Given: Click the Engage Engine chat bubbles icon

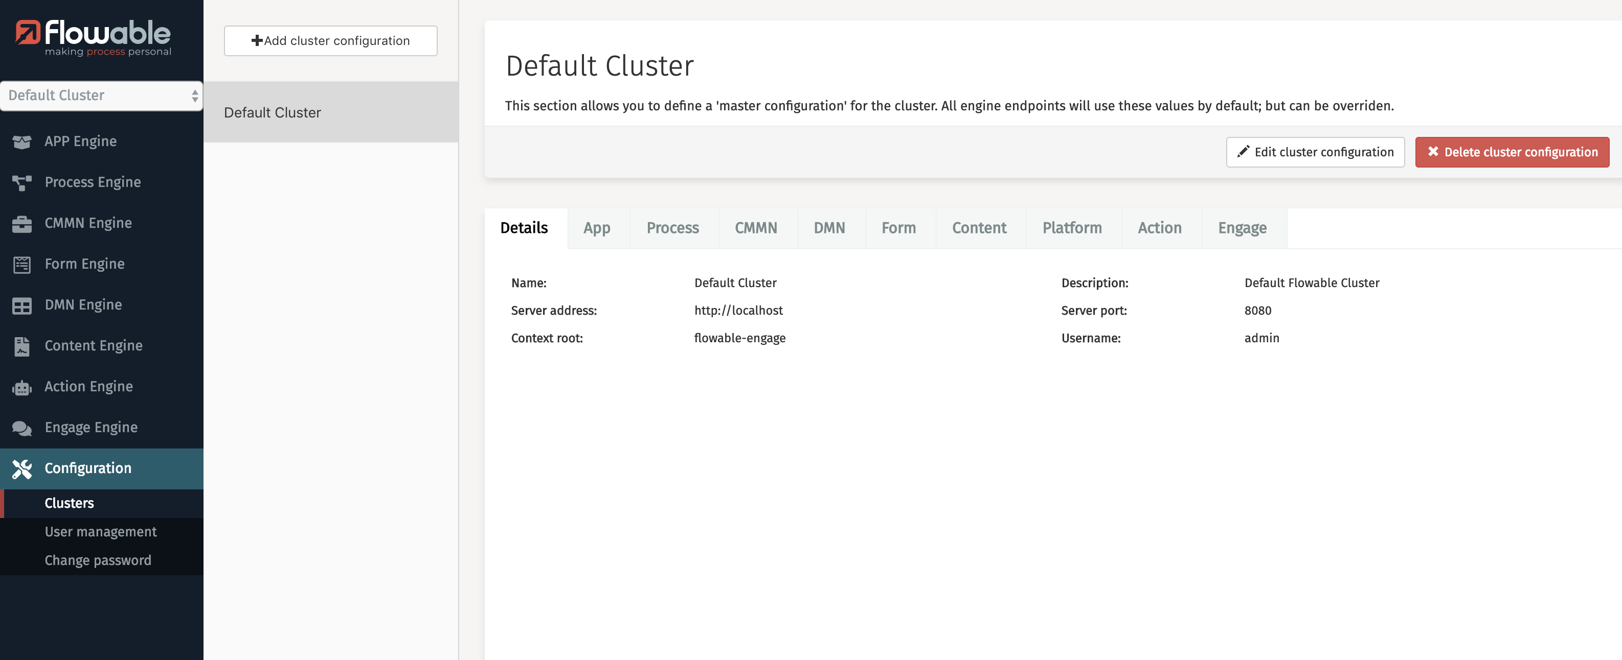Looking at the screenshot, I should 21,429.
